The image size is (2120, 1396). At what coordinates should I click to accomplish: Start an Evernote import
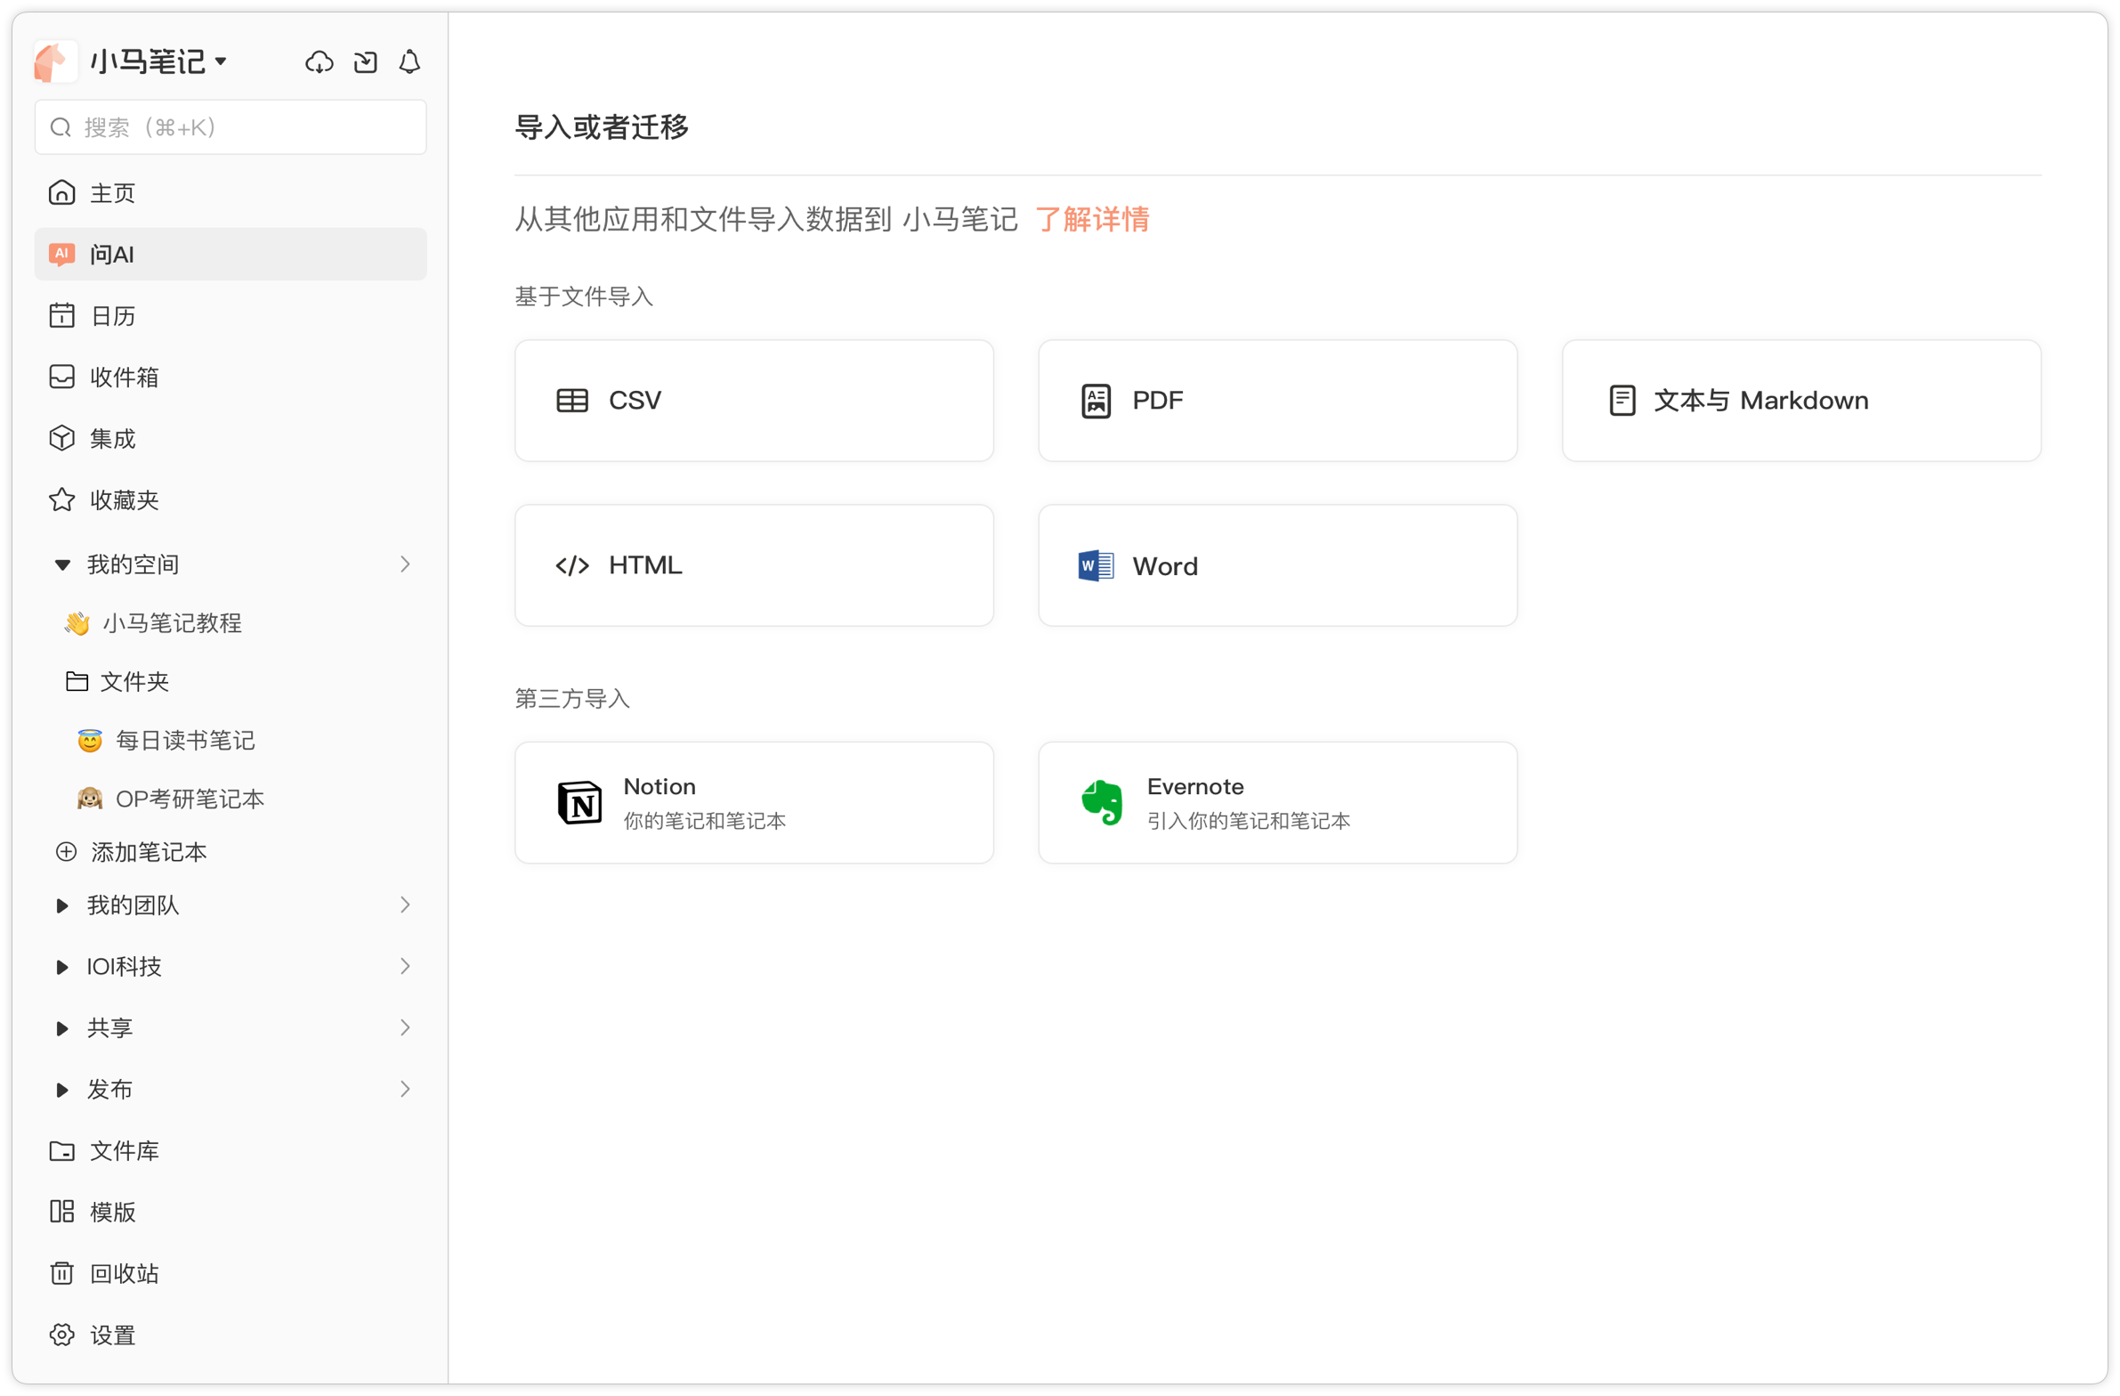point(1276,802)
